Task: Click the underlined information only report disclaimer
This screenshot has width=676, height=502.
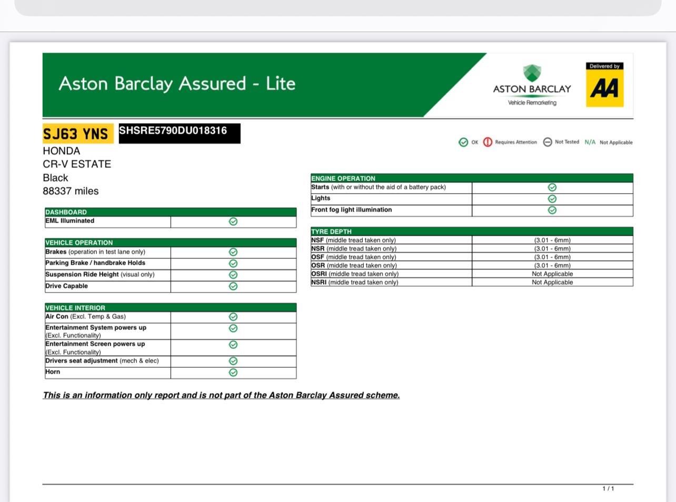Action: pos(221,395)
